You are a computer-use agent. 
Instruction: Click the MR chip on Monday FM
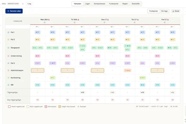(38, 85)
